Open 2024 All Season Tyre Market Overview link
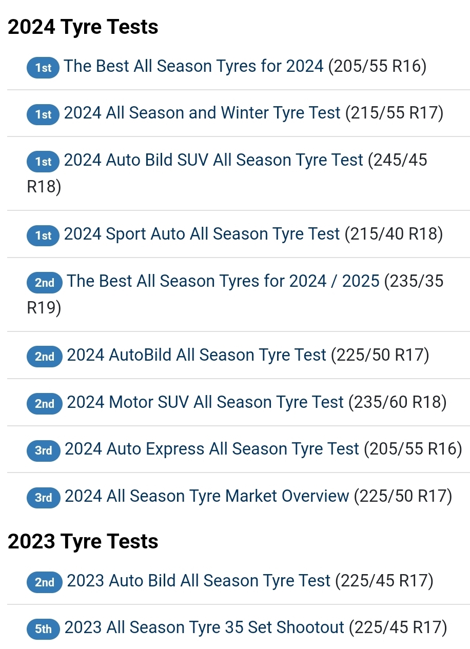This screenshot has height=649, width=470. tap(207, 496)
